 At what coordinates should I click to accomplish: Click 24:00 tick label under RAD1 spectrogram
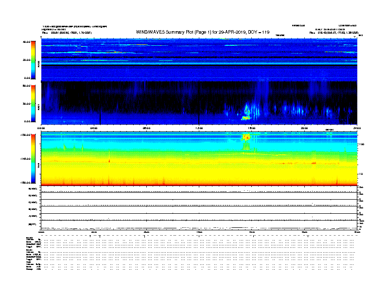pos(357,128)
